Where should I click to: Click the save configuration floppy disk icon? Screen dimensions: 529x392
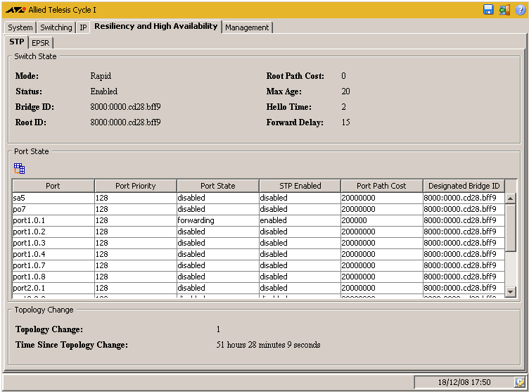pyautogui.click(x=488, y=10)
